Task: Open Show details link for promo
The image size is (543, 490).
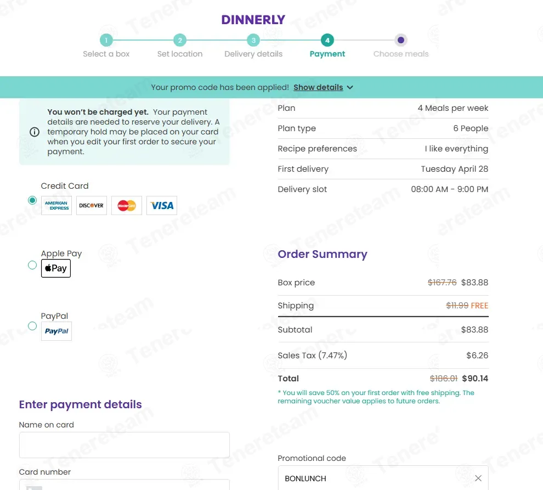Action: tap(318, 87)
